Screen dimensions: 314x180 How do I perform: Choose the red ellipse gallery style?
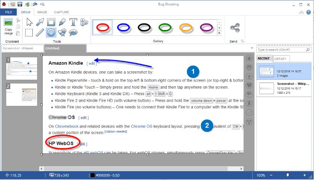tap(103, 28)
